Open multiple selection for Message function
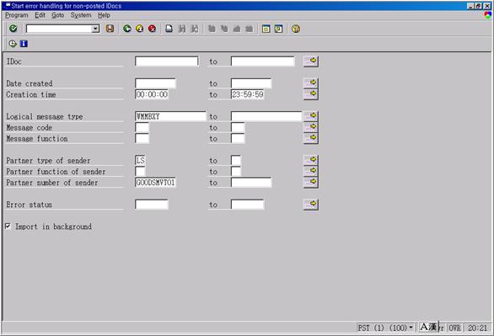 (x=311, y=138)
